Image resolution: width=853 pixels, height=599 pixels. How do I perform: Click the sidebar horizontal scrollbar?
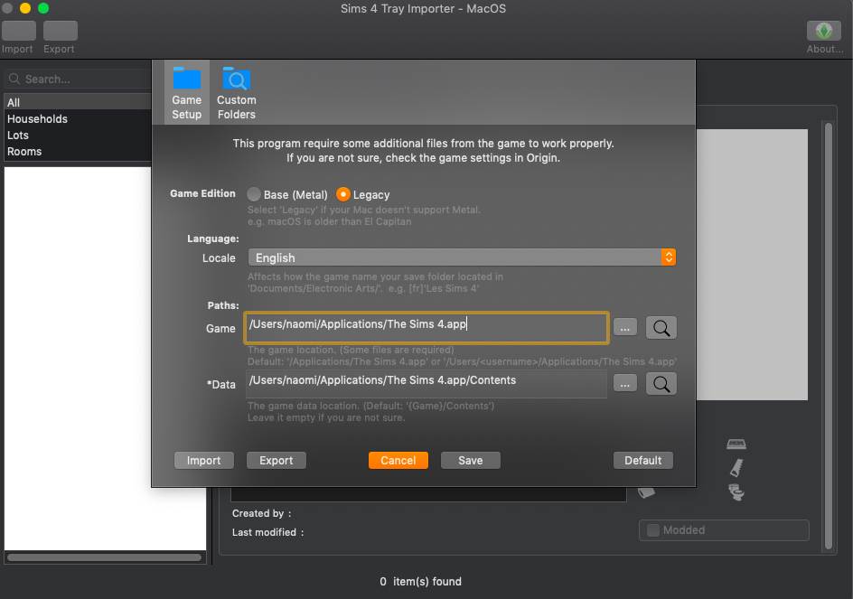(104, 557)
